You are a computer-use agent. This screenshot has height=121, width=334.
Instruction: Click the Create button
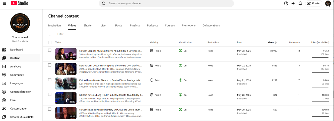pyautogui.click(x=313, y=3)
